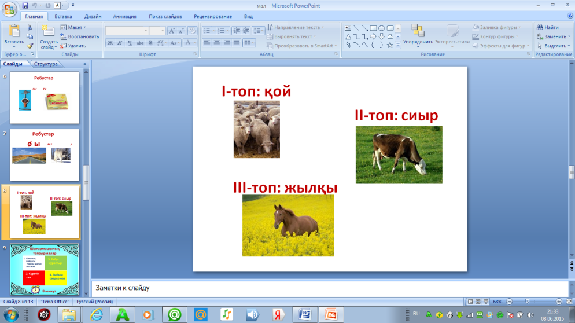The width and height of the screenshot is (575, 323).
Task: Open the Макет layout dropdown
Action: click(73, 27)
